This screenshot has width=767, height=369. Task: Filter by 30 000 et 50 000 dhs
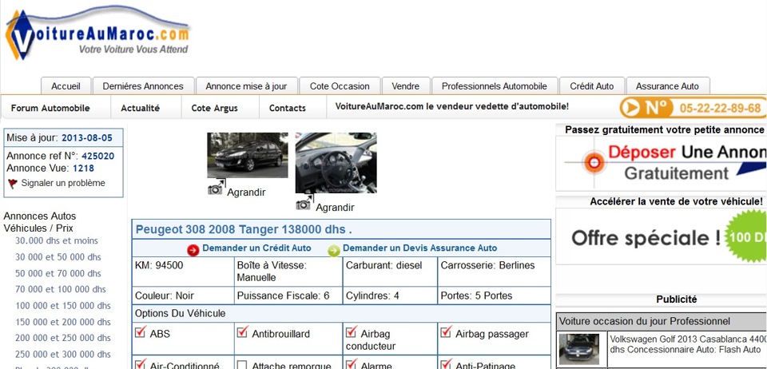point(58,257)
